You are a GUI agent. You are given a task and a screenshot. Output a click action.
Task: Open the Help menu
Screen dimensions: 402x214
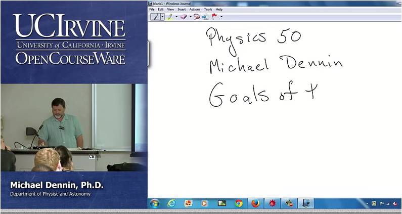(219, 9)
